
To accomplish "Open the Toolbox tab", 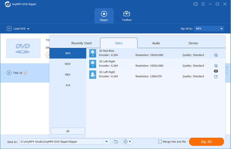I will (126, 16).
